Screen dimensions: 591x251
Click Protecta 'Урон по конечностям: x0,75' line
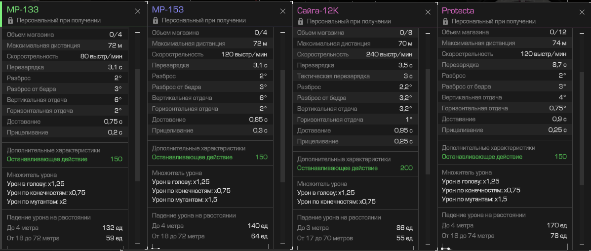click(481, 190)
